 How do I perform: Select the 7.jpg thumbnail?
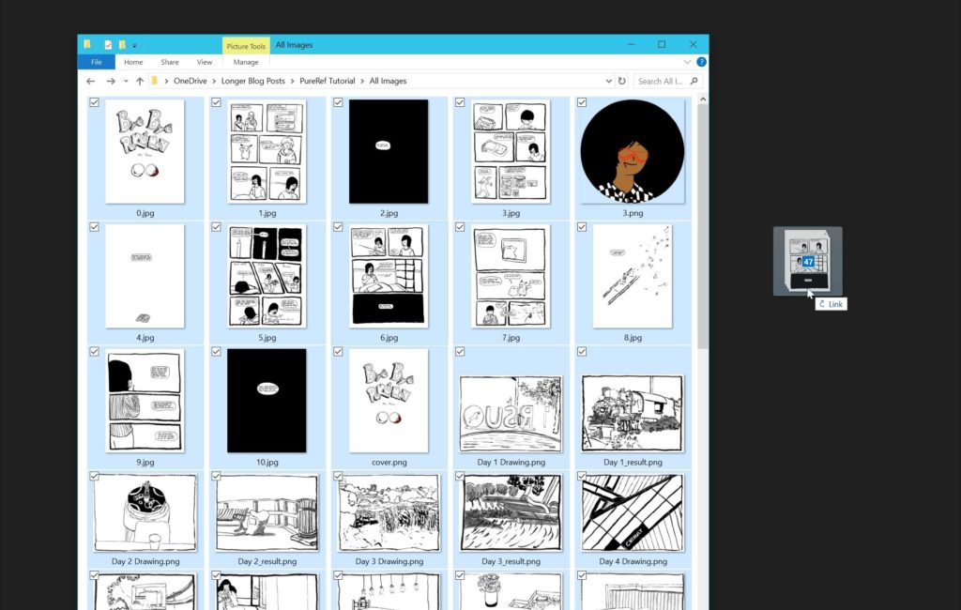point(511,276)
